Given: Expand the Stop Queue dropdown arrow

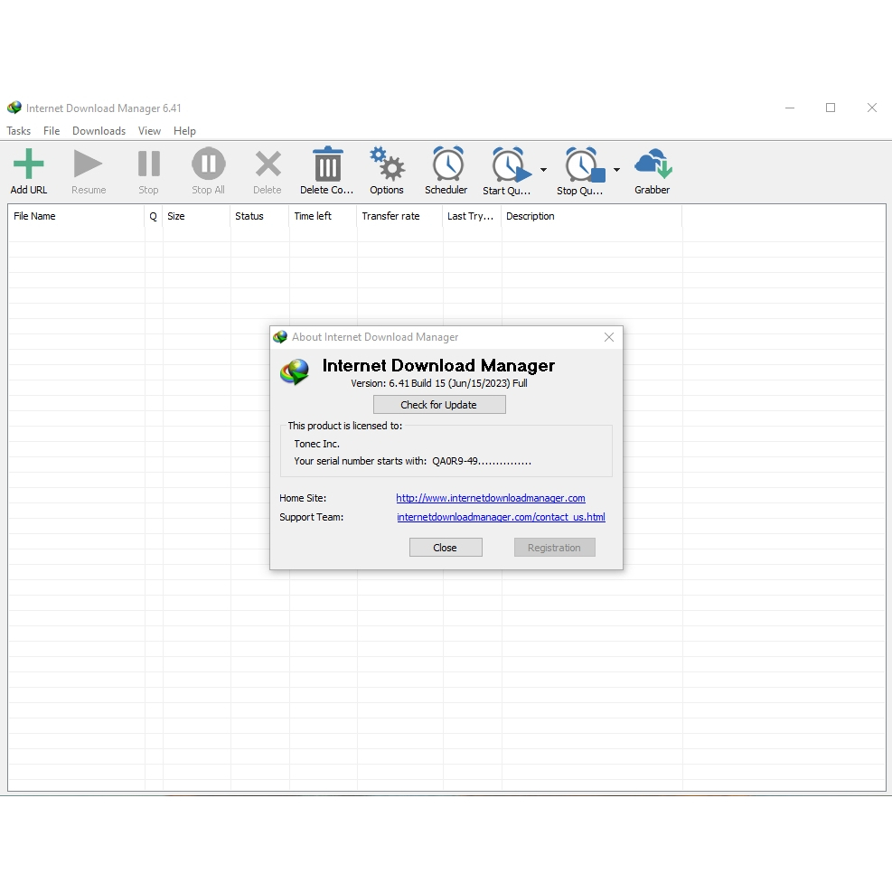Looking at the screenshot, I should pos(616,170).
